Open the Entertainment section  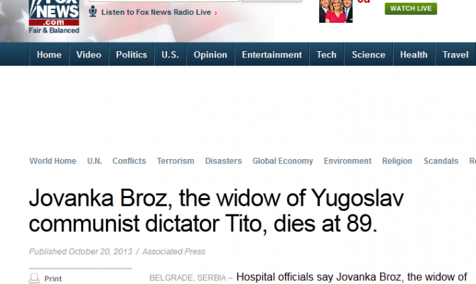[x=272, y=55]
